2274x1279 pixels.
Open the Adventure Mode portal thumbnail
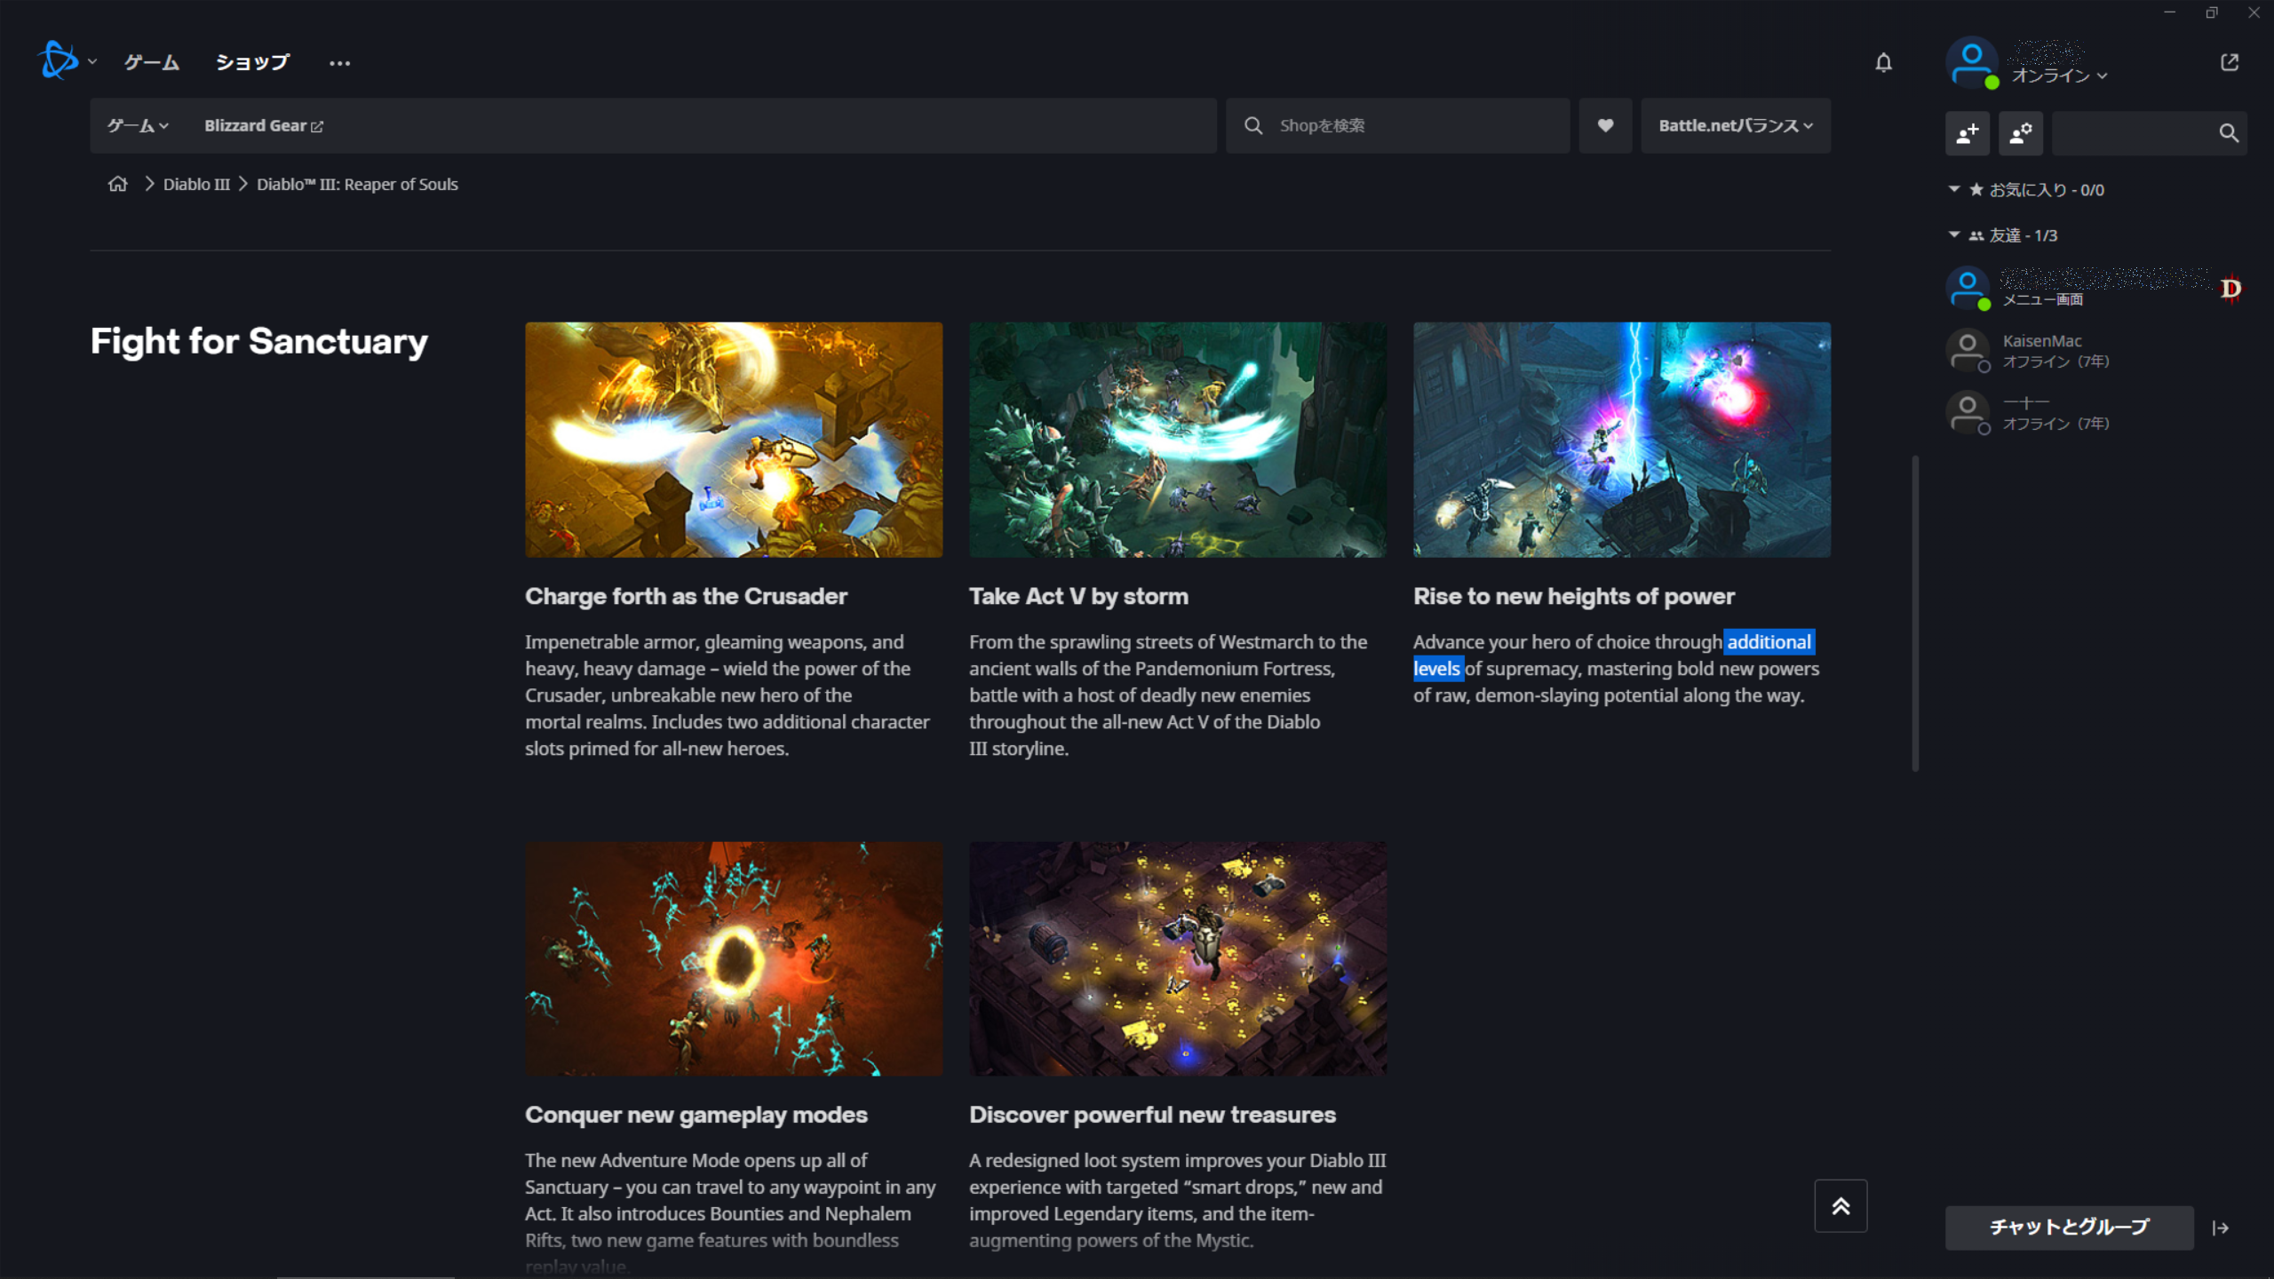tap(734, 958)
